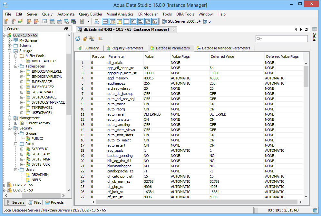Collapse the Tablespaces folder

point(15,66)
